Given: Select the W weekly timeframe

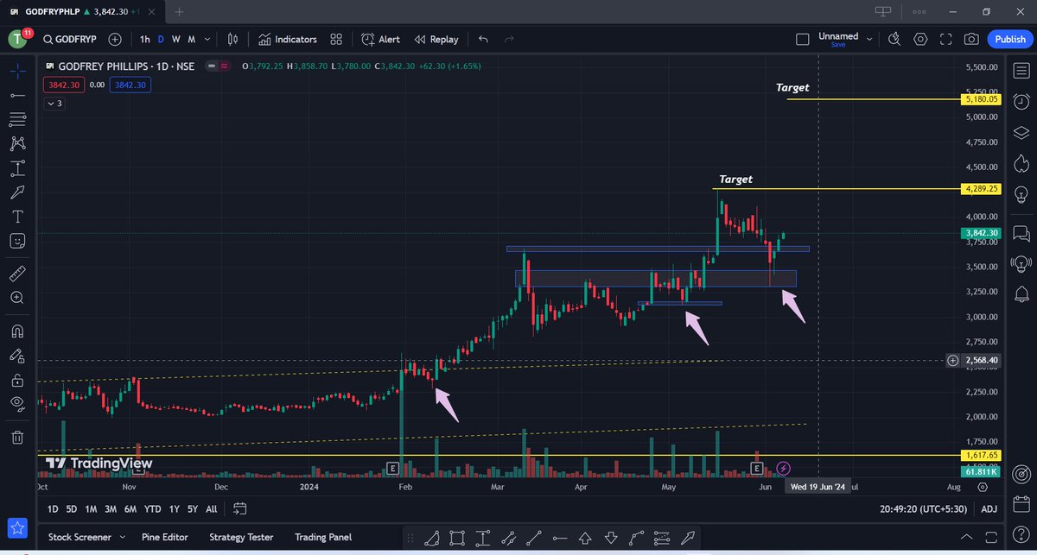Looking at the screenshot, I should pyautogui.click(x=175, y=40).
